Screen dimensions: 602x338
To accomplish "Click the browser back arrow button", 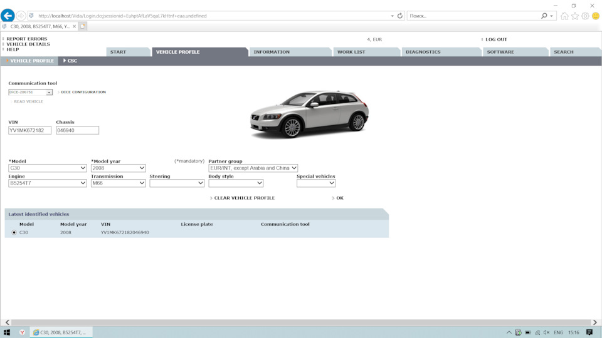I will pyautogui.click(x=8, y=16).
